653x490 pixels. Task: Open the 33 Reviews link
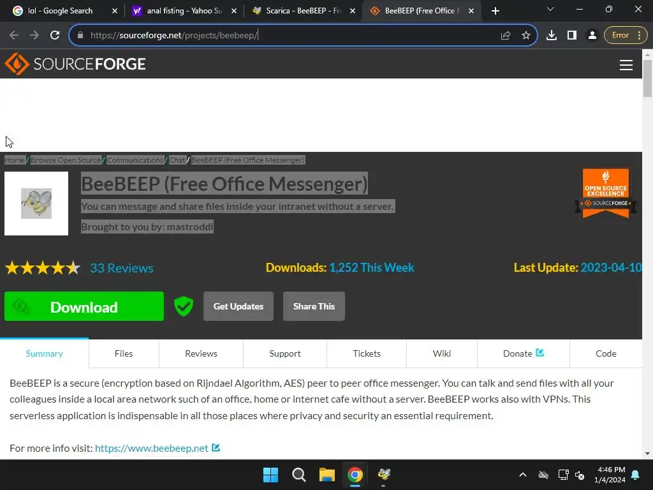click(122, 268)
